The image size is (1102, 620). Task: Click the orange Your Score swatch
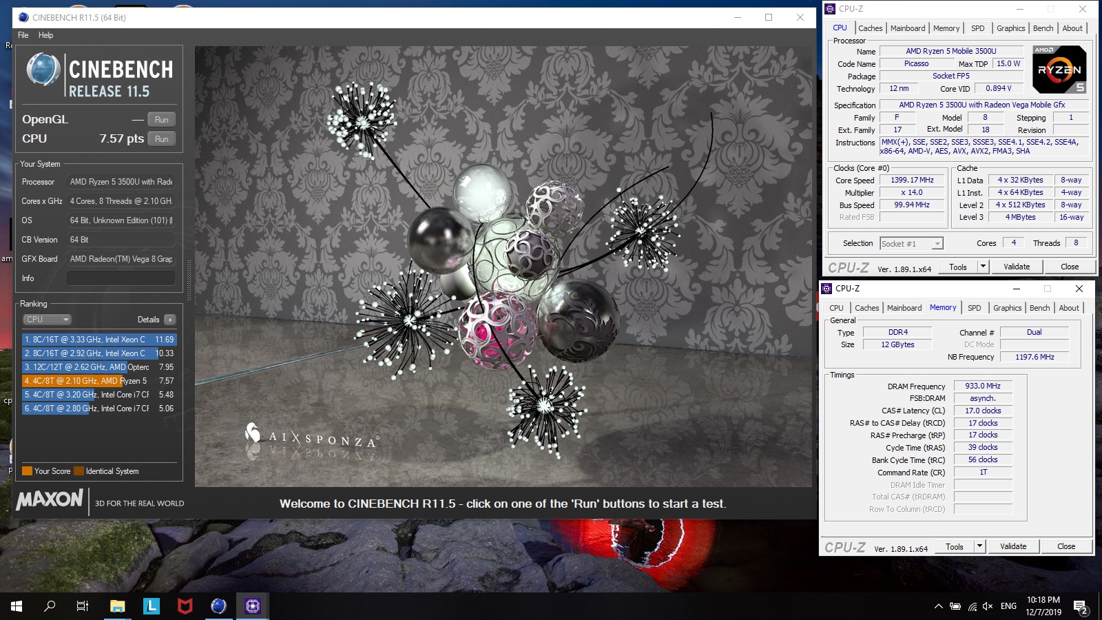tap(28, 471)
